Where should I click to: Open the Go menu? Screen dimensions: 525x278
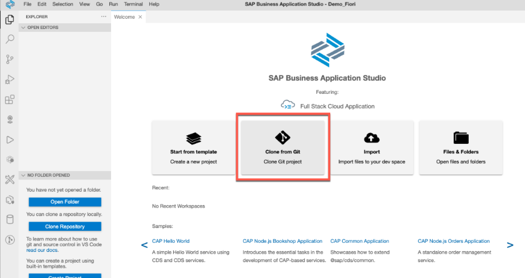[x=100, y=4]
